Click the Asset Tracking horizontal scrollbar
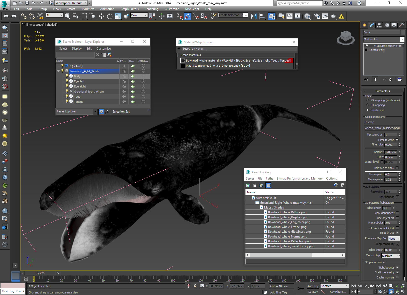407x295 pixels. (x=295, y=255)
